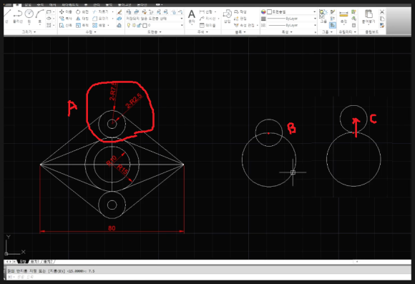Expand the Utilities panel flyout
Screen dimensions: 415x284
(x=348, y=31)
